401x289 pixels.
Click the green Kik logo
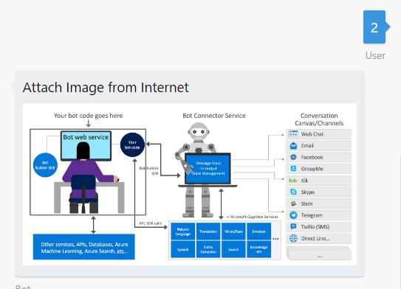click(293, 181)
